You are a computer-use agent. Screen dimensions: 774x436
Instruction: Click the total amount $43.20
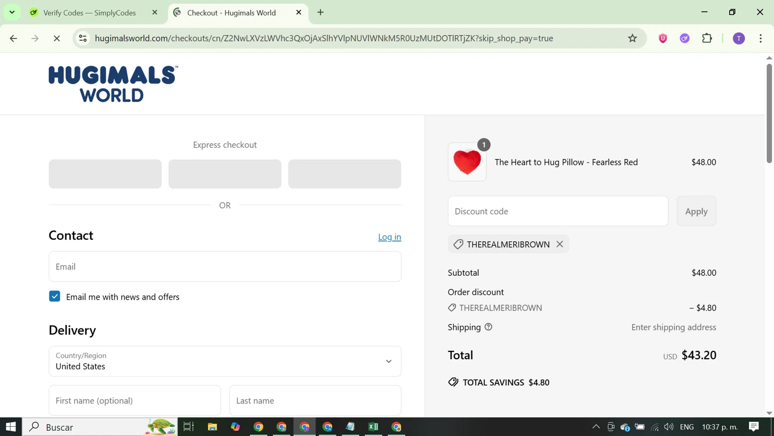[x=699, y=355]
